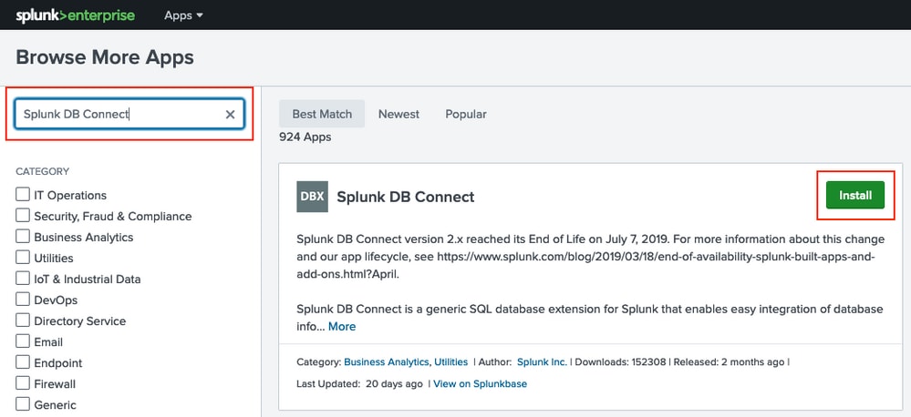Switch to the Best Match tab
The image size is (911, 417).
pos(322,114)
